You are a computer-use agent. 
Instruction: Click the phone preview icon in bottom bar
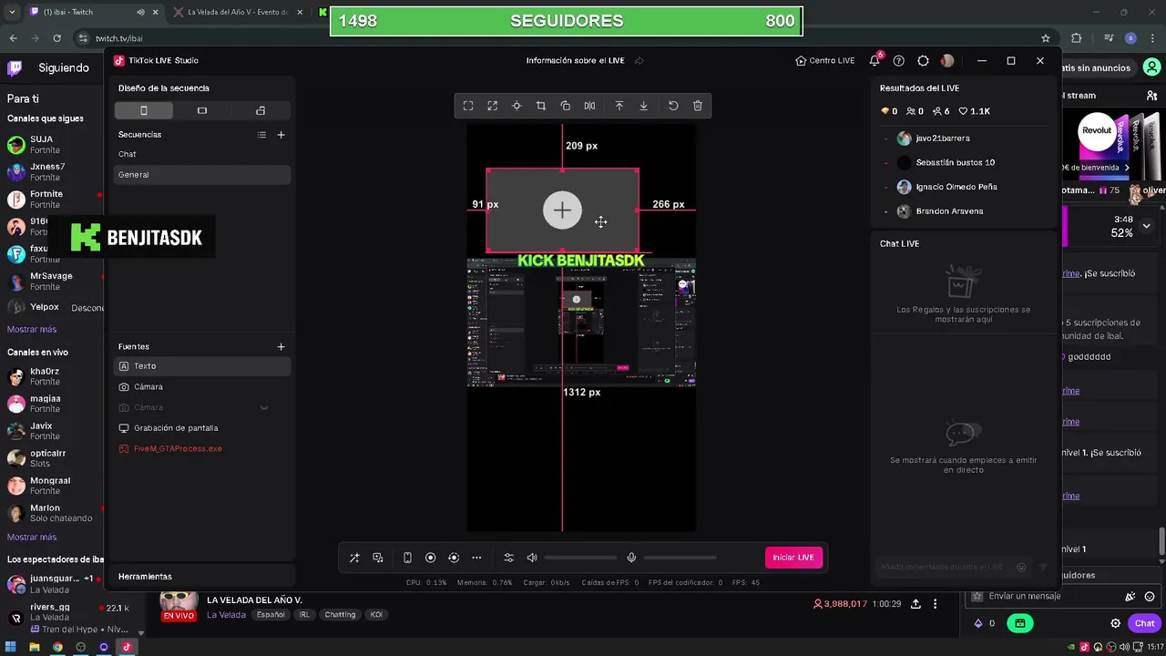pyautogui.click(x=407, y=558)
